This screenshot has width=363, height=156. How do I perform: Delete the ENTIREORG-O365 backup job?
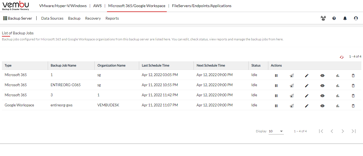point(353,86)
